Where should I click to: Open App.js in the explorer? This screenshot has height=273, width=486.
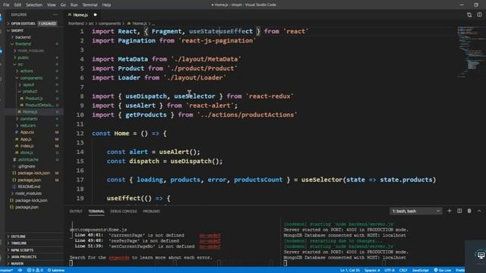[26, 139]
